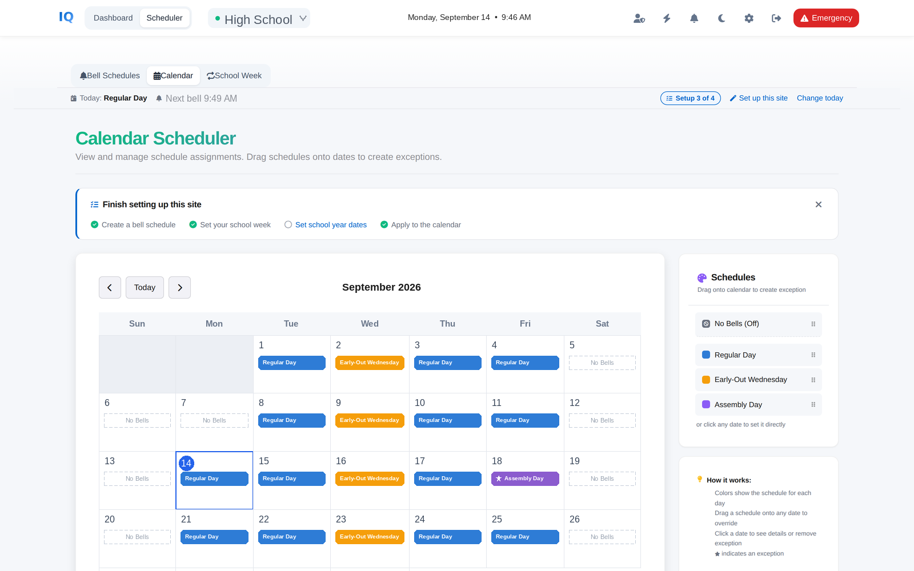Click the Set your school week check
Screen dimensions: 914x571
(x=193, y=224)
